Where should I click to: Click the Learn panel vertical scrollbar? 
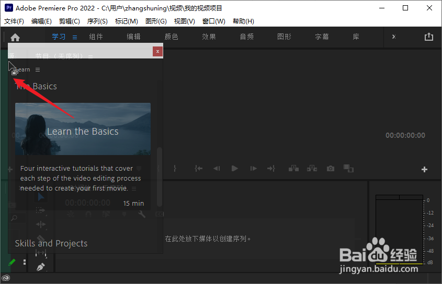click(160, 177)
